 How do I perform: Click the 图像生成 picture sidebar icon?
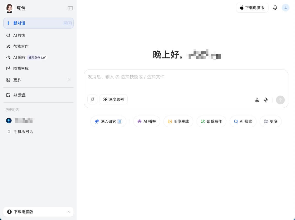(x=8, y=68)
